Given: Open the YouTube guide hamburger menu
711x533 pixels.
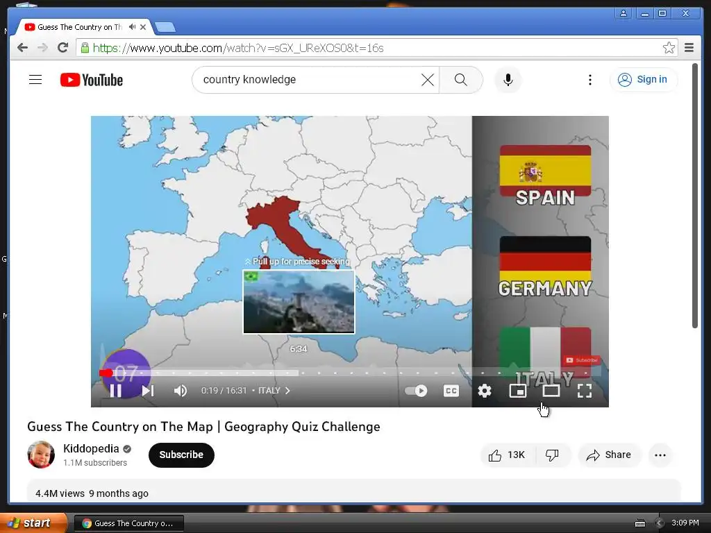Looking at the screenshot, I should (35, 80).
